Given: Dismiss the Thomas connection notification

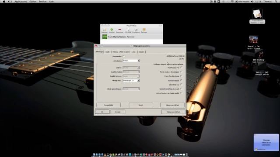Looking at the screenshot, I should [255, 135].
